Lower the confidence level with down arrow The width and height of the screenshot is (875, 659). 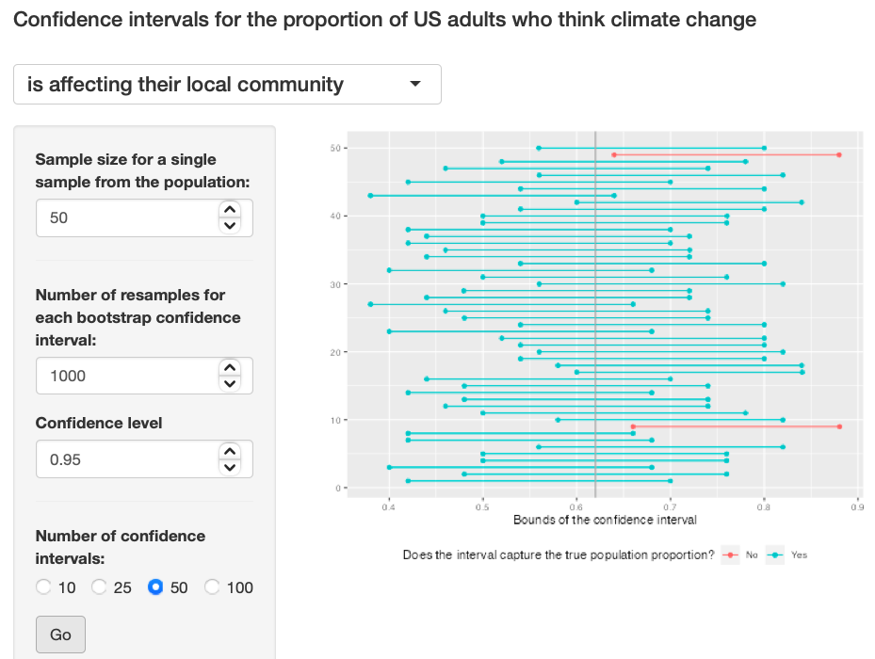(230, 468)
